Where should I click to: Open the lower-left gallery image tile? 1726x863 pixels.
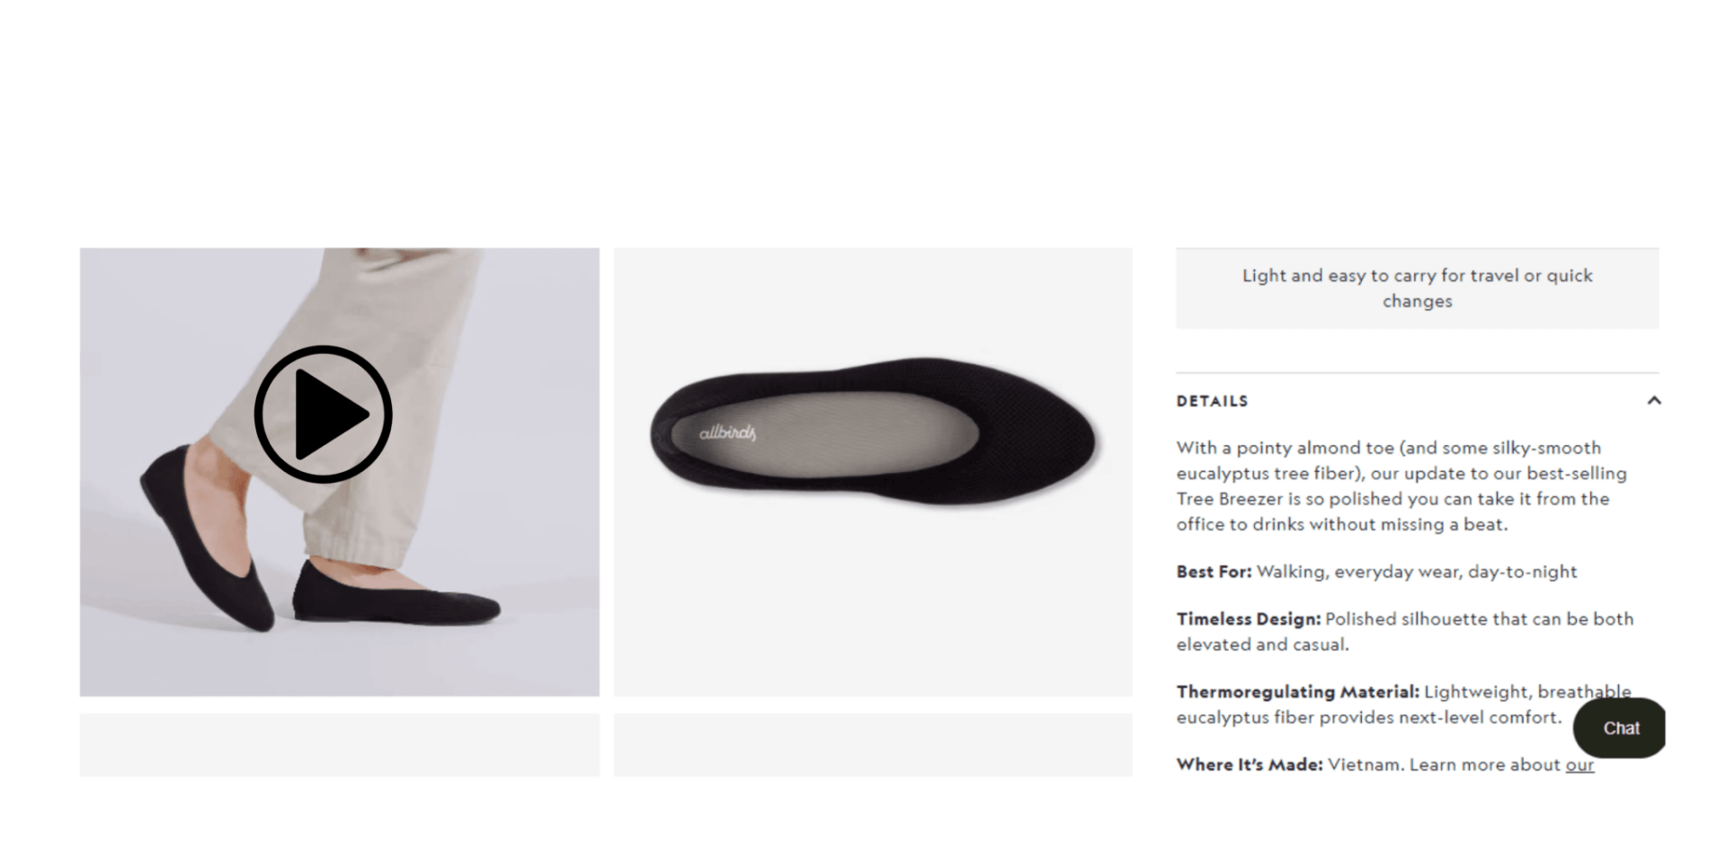[x=340, y=745]
